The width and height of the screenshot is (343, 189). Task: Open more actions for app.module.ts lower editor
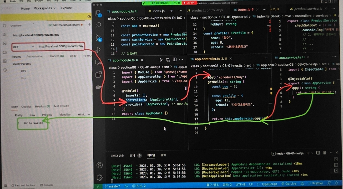click(x=181, y=60)
